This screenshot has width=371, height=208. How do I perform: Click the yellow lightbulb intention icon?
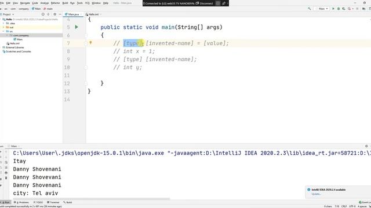(90, 43)
